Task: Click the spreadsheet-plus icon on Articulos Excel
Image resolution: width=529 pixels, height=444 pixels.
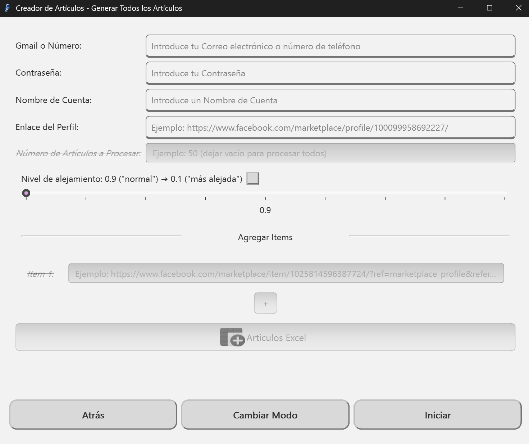Action: (232, 337)
